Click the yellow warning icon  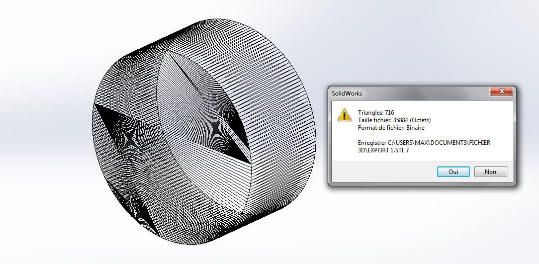[x=344, y=115]
